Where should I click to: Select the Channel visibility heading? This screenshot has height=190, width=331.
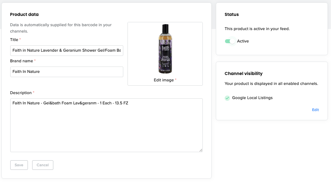click(243, 74)
